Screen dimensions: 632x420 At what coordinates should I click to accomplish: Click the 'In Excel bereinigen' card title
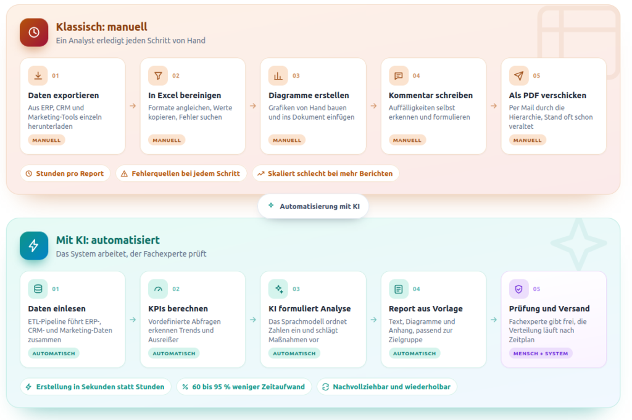point(185,96)
